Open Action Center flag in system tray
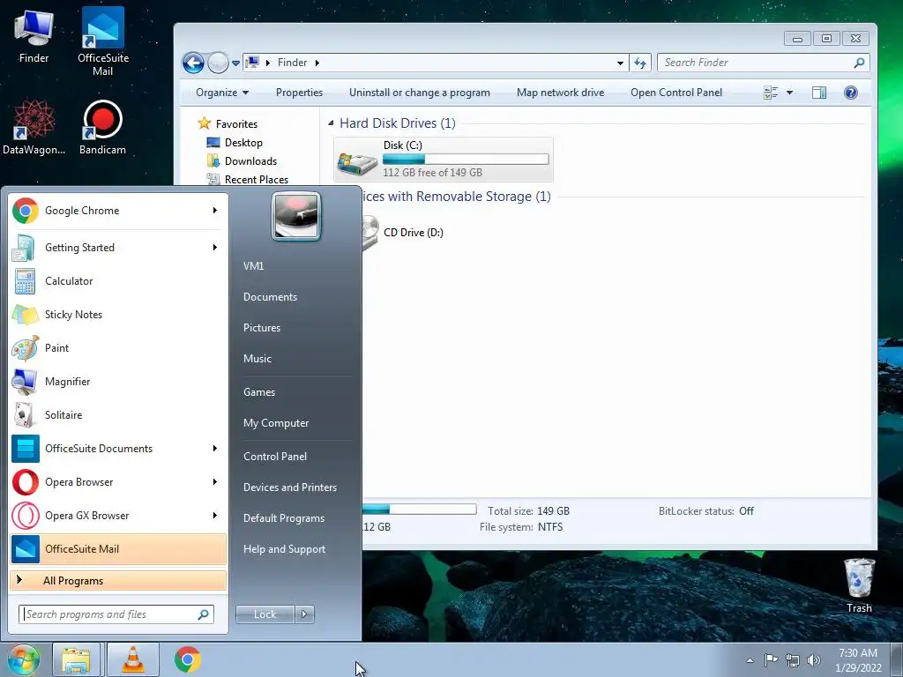 (771, 659)
